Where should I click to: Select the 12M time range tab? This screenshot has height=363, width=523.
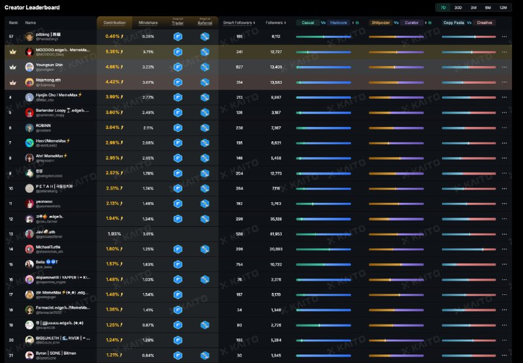coord(503,7)
